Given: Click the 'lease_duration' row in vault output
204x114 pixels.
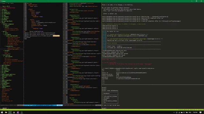Looking at the screenshot, I should (111, 74).
